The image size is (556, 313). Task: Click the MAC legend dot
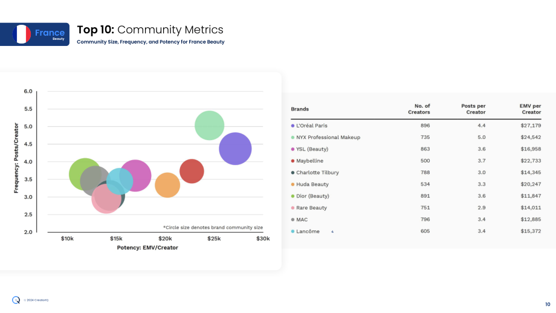(x=293, y=220)
